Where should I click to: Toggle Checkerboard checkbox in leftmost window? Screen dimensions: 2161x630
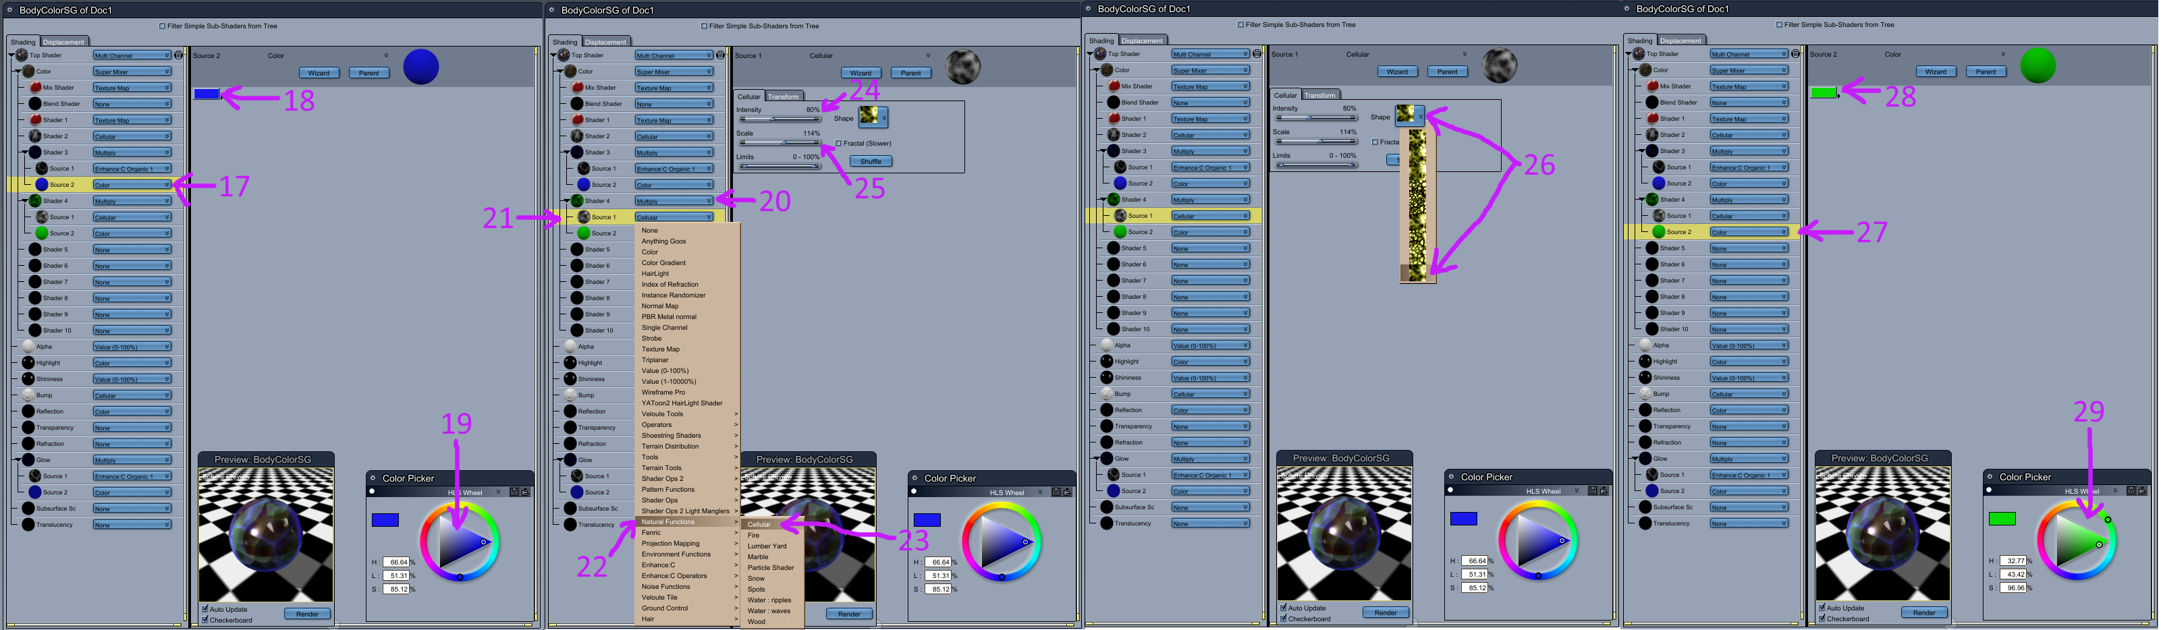[x=204, y=620]
